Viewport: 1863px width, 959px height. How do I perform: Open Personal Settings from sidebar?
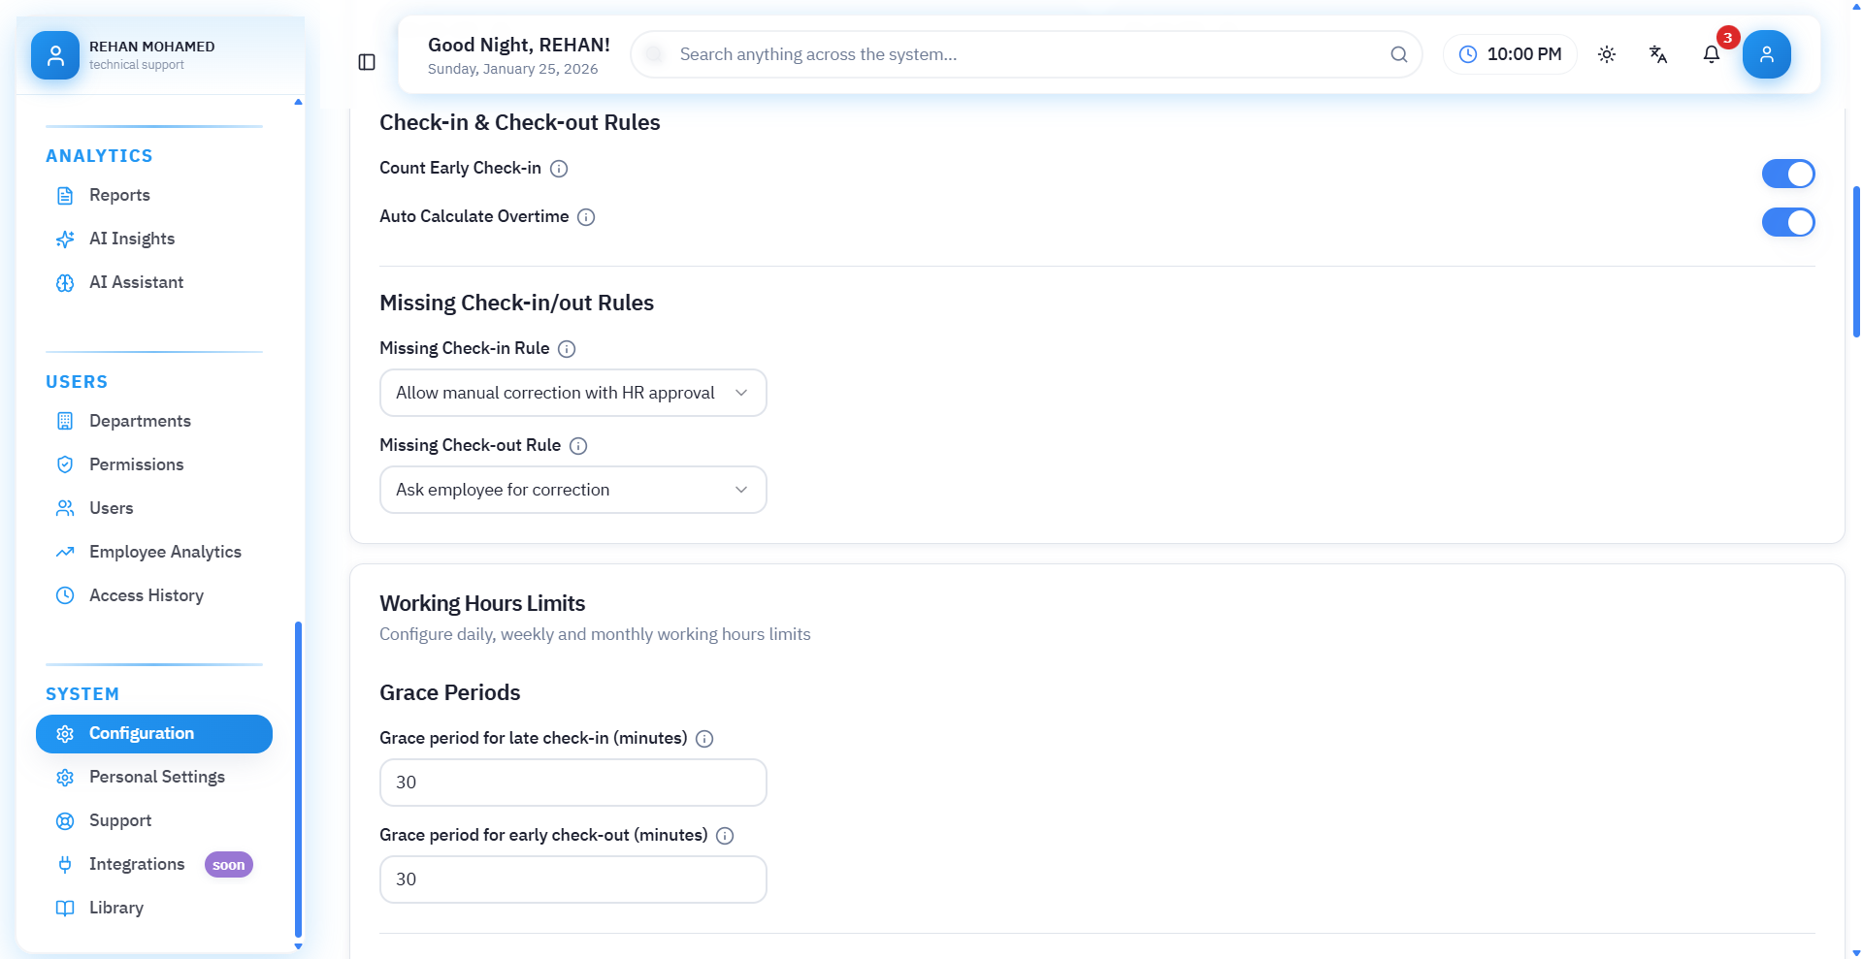tap(156, 777)
